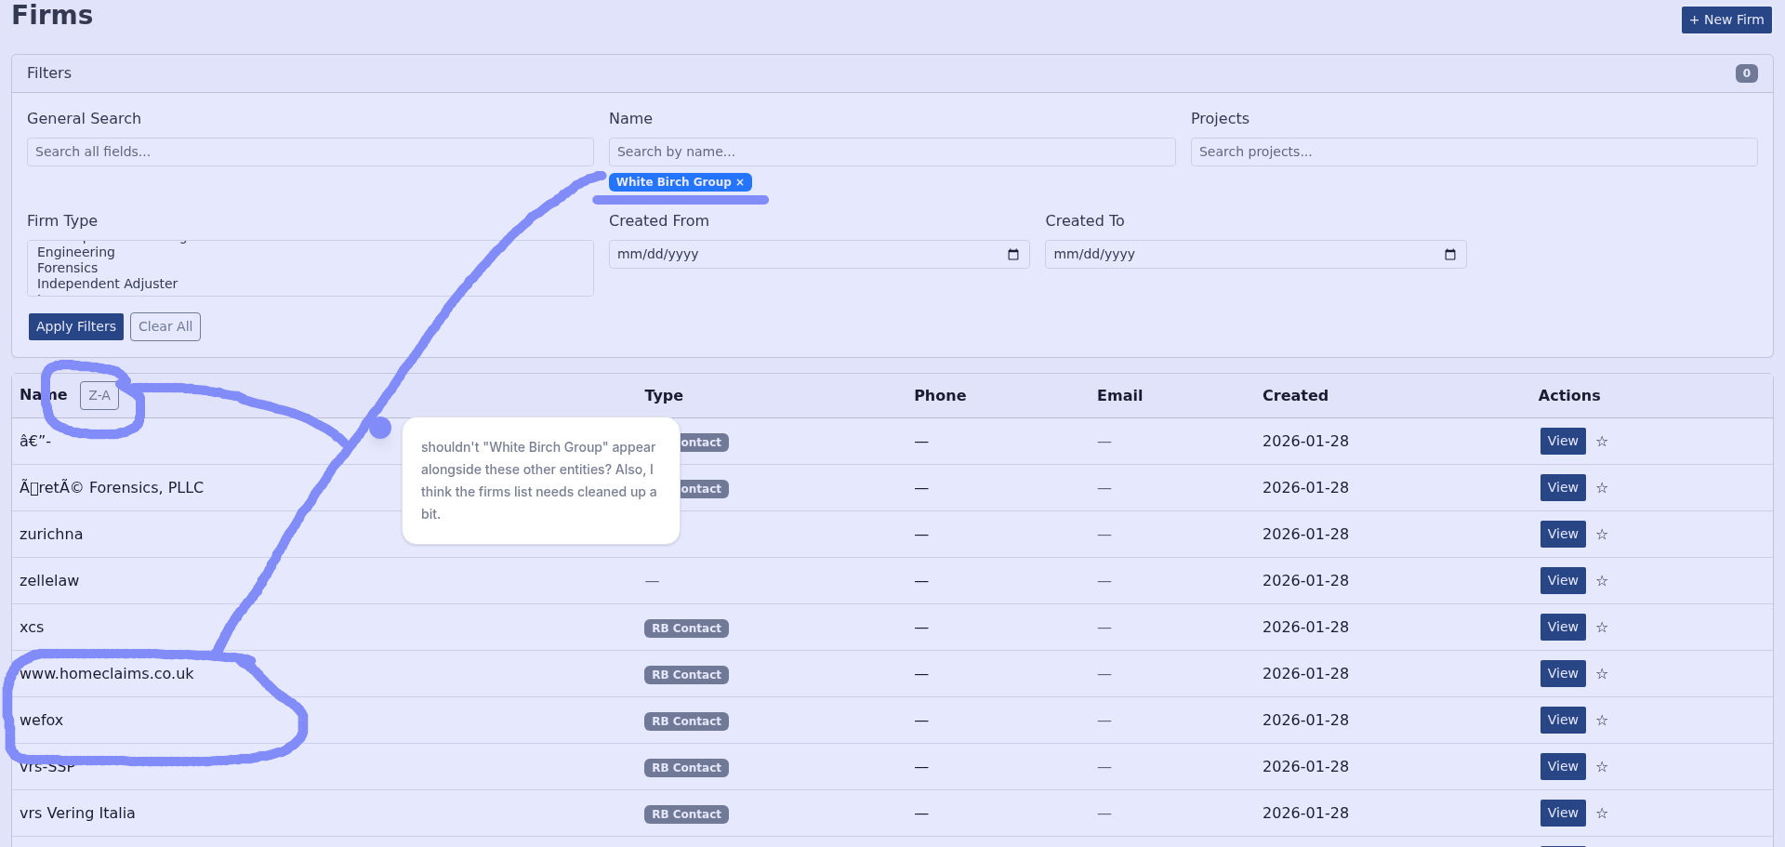Click the Filters panel header

[891, 73]
